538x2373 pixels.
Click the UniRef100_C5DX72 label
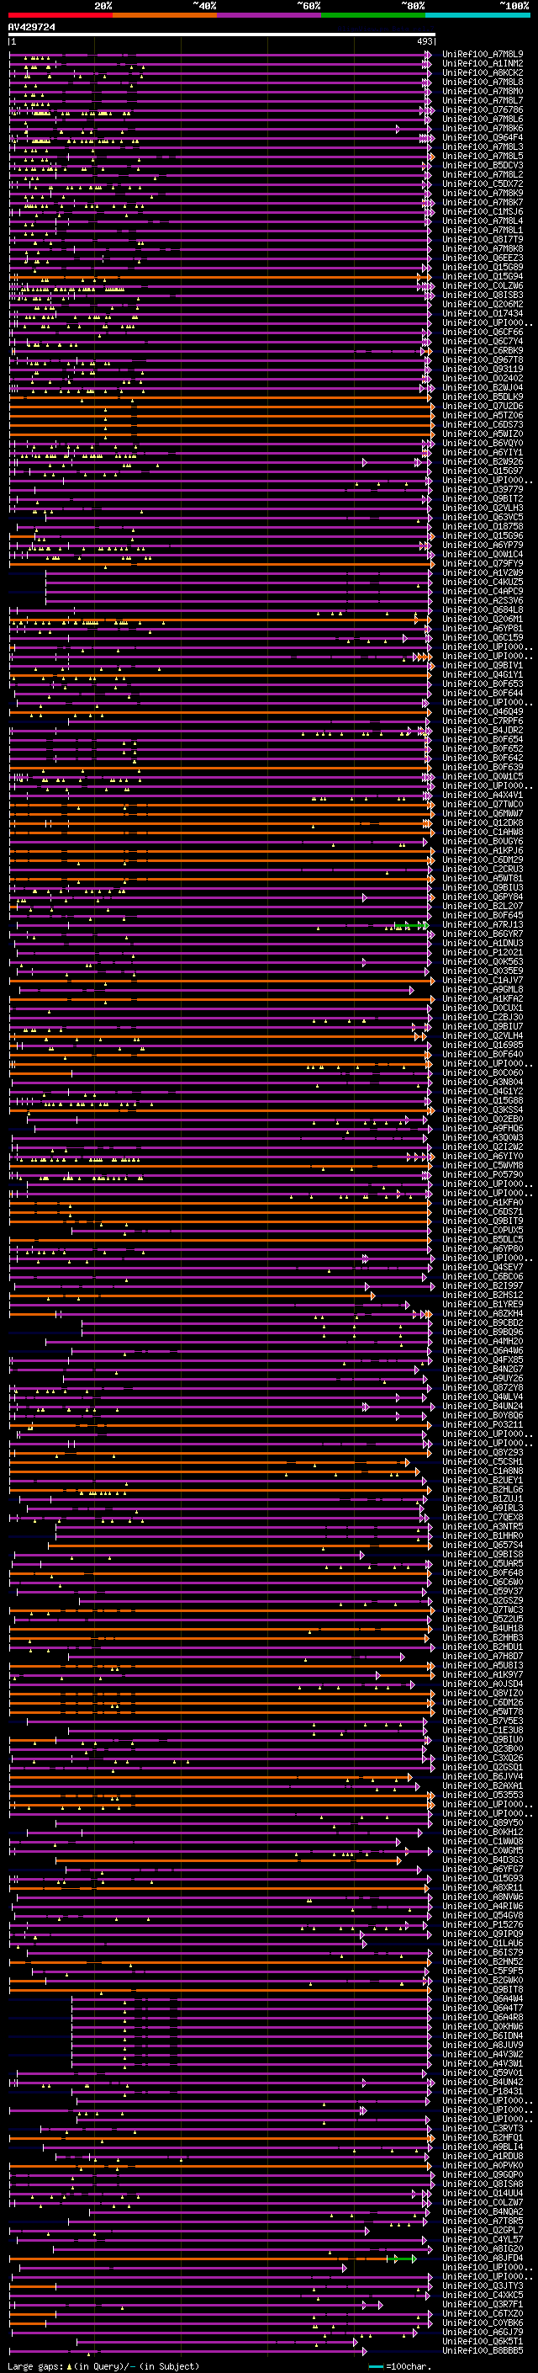point(483,184)
